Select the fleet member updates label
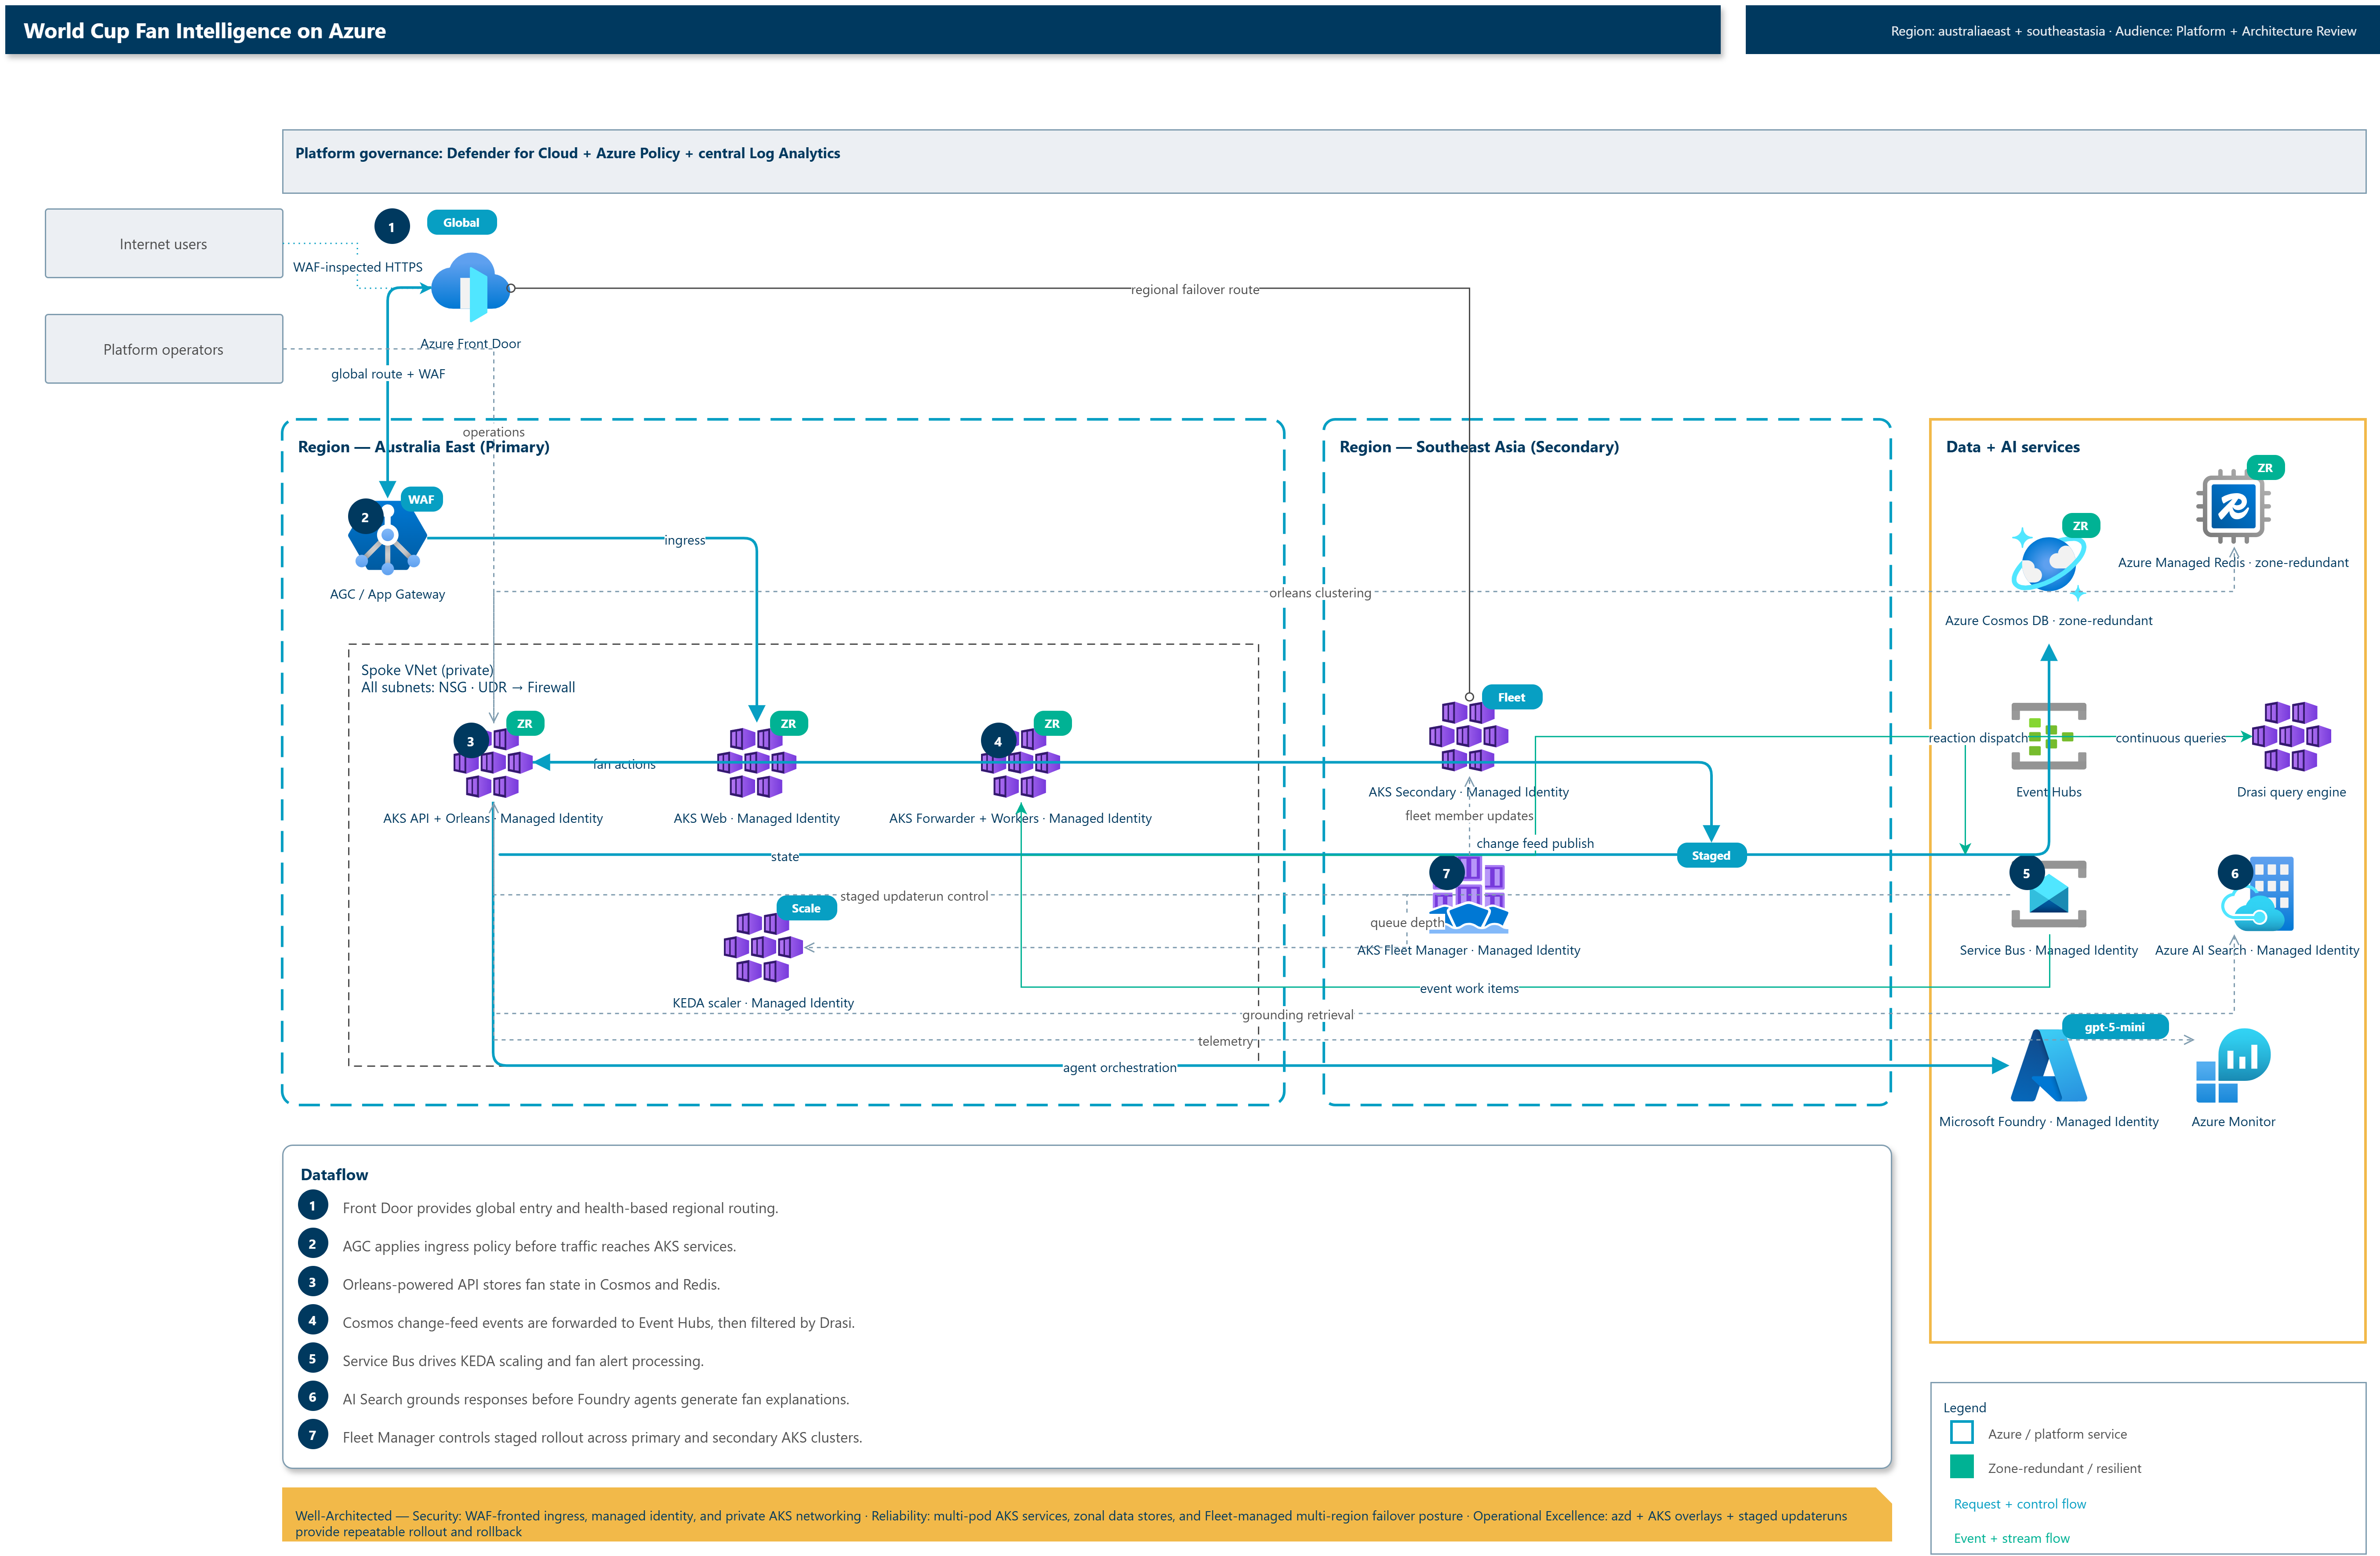 pos(1469,815)
